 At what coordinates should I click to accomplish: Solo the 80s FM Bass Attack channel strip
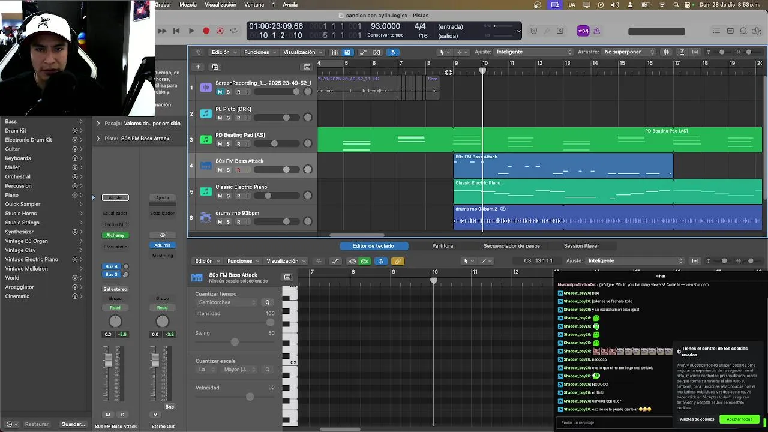tap(122, 415)
